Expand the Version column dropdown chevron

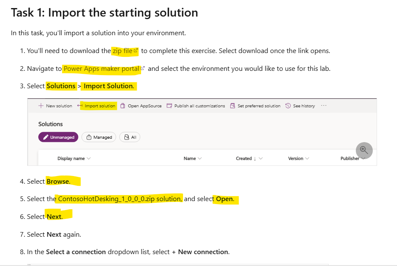click(x=307, y=158)
